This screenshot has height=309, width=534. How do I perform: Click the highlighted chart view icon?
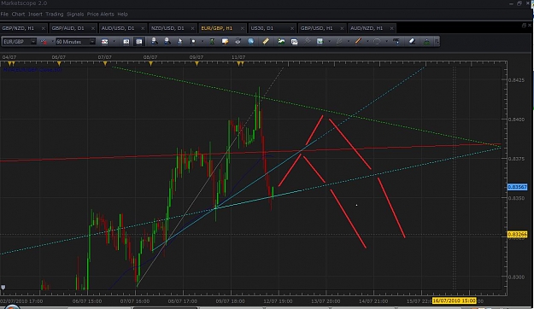[x=139, y=42]
